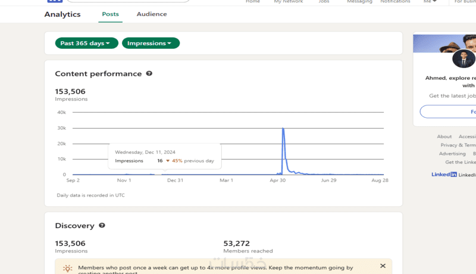This screenshot has width=476, height=274.
Task: Switch to the Posts tab
Action: [x=110, y=14]
